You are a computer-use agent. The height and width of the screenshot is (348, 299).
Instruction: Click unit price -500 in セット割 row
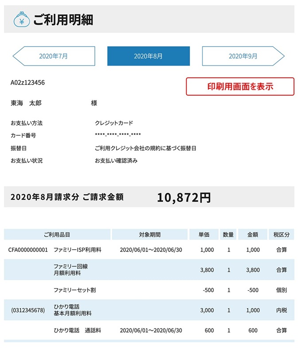(208, 290)
